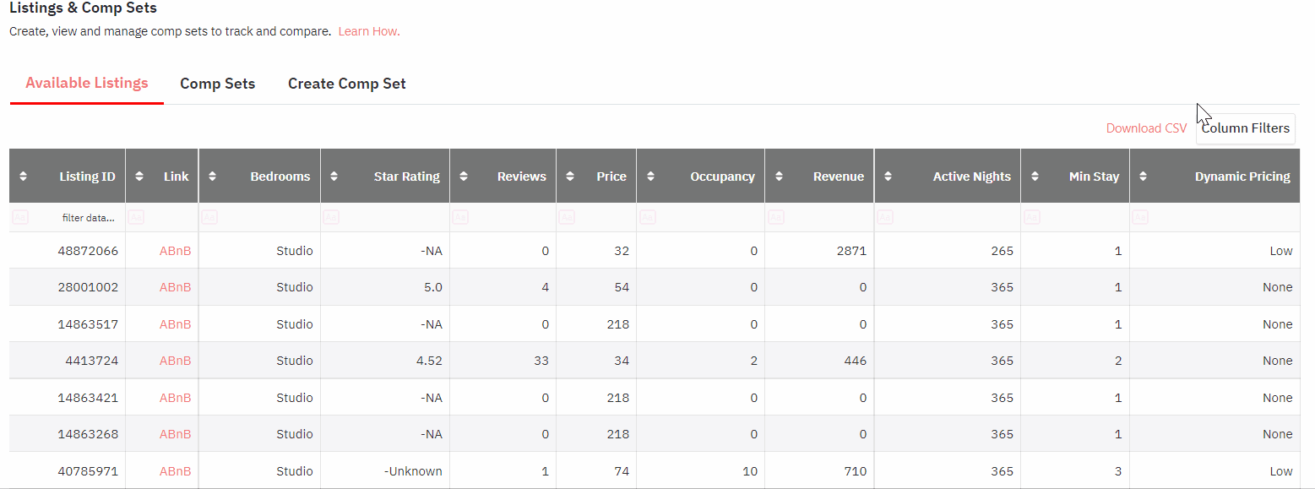Sort by Active Nights arrows

(888, 177)
